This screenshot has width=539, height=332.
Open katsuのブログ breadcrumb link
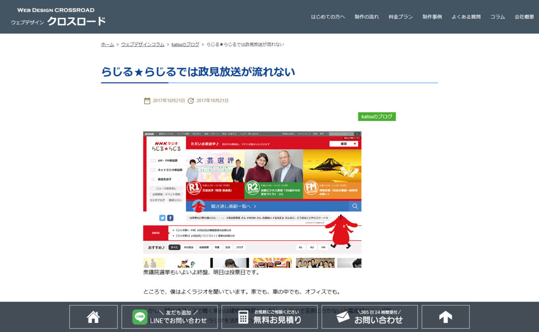click(186, 44)
